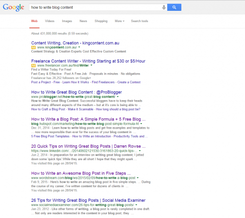Click the Ad badge under kingcontent result
The height and width of the screenshot is (218, 245).
[x=33, y=48]
